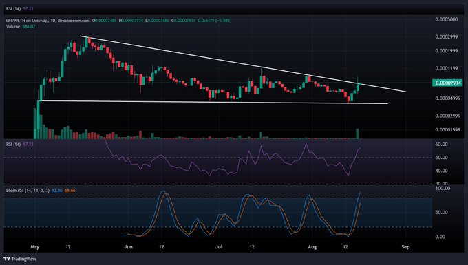Click the Aug date on time axis

click(x=312, y=247)
